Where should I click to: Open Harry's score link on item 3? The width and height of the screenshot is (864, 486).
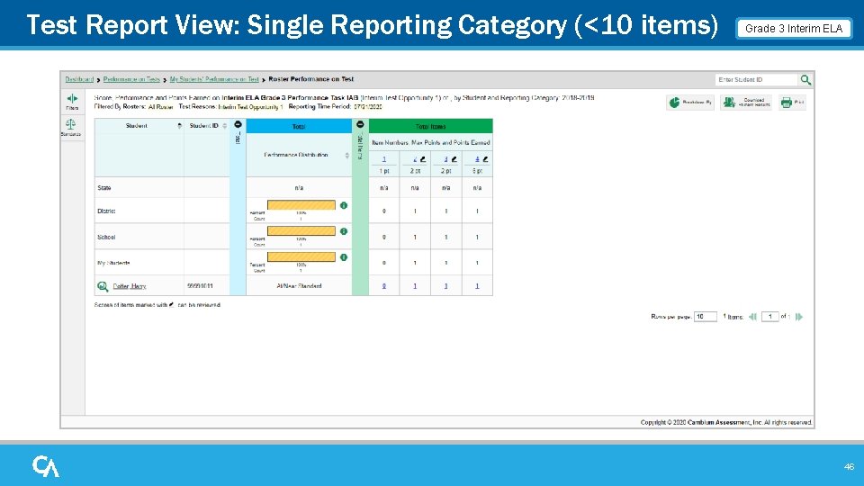[x=445, y=286]
